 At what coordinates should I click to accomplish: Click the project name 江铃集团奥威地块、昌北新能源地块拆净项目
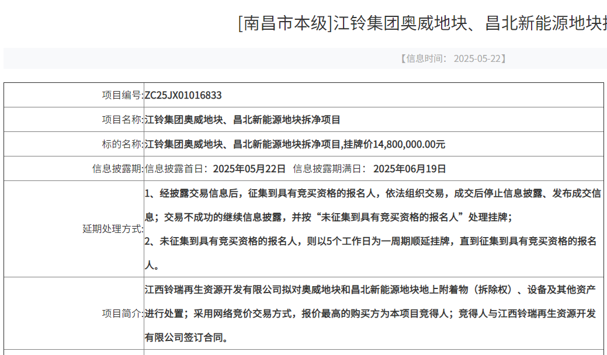[242, 120]
